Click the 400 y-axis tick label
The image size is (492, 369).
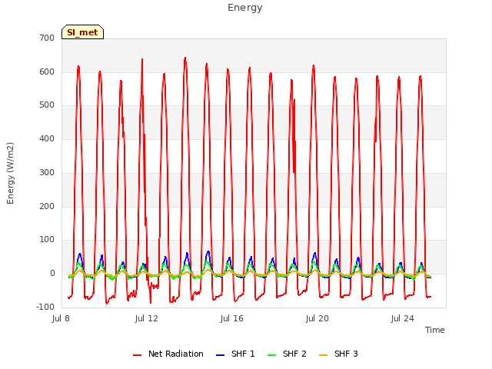(x=47, y=138)
